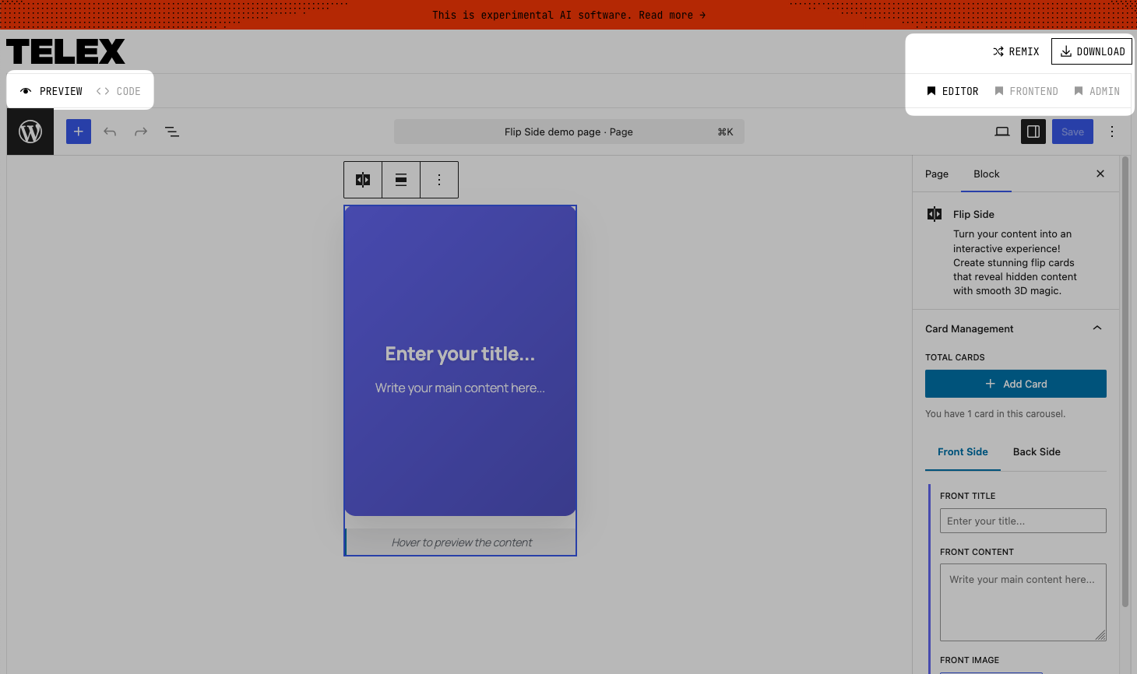Click inside the Front Title input field
The width and height of the screenshot is (1137, 674).
tap(1023, 520)
